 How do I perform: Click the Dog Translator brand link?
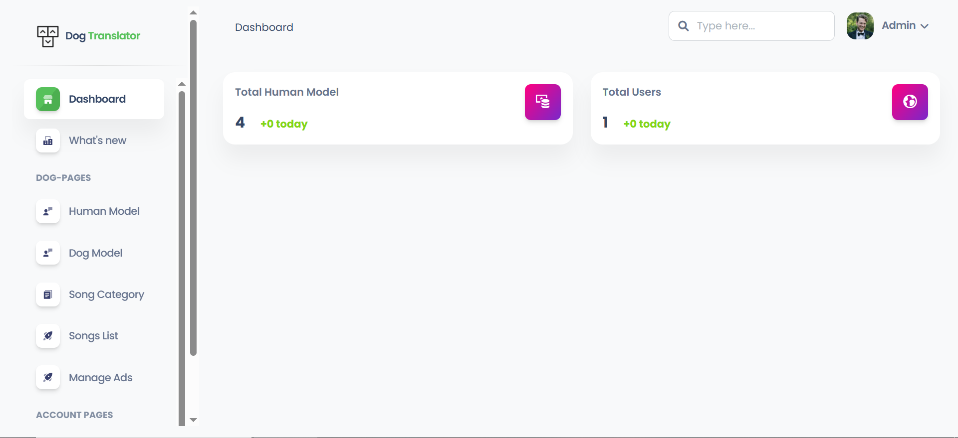103,36
